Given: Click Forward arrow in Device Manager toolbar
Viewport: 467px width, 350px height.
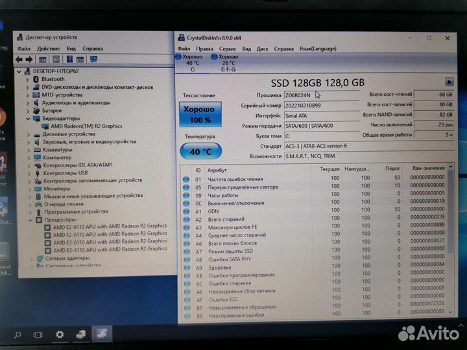Looking at the screenshot, I should (29, 60).
